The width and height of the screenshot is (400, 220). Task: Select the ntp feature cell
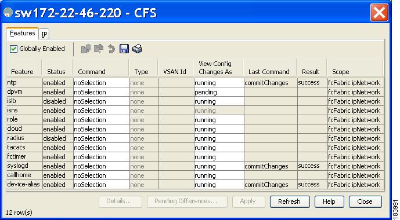24,83
